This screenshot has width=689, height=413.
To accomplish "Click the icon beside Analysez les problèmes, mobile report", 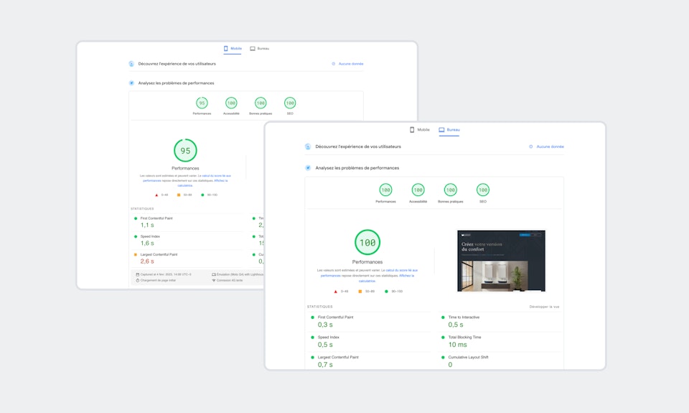I will tap(131, 83).
